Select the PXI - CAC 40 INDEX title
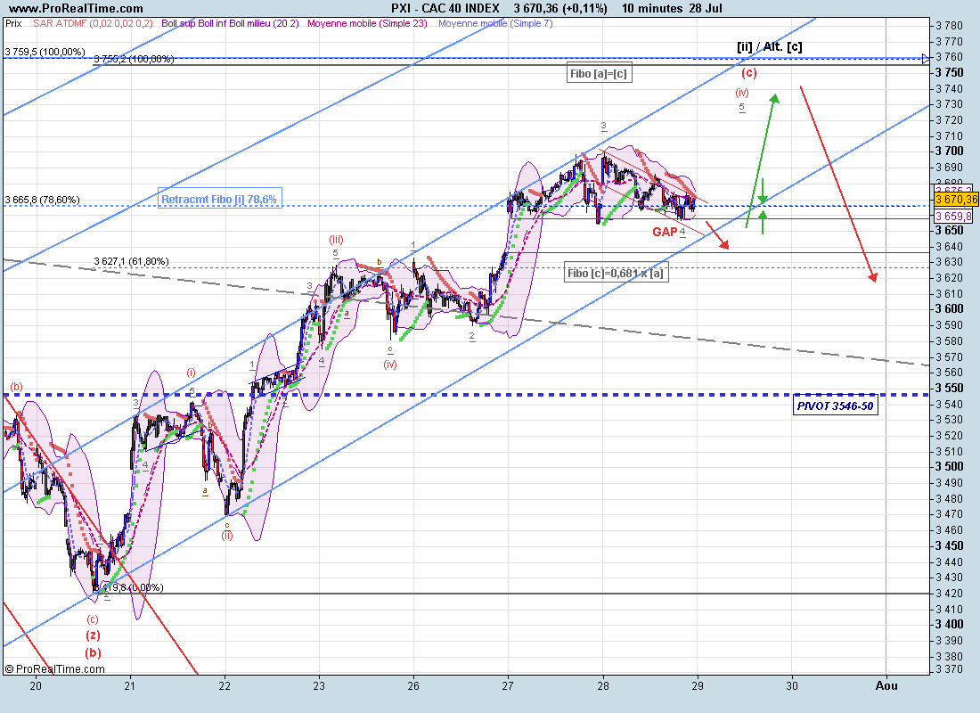980x713 pixels. (445, 8)
